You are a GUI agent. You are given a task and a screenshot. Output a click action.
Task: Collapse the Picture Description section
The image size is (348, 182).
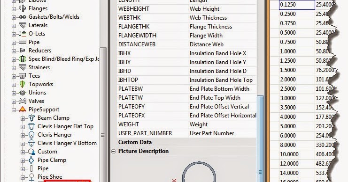pos(113,152)
